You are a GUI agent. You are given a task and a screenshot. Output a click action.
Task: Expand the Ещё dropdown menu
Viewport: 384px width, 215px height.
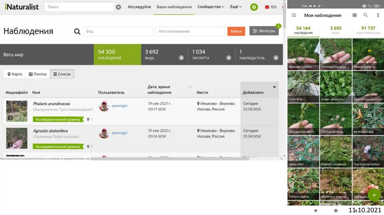coord(236,7)
